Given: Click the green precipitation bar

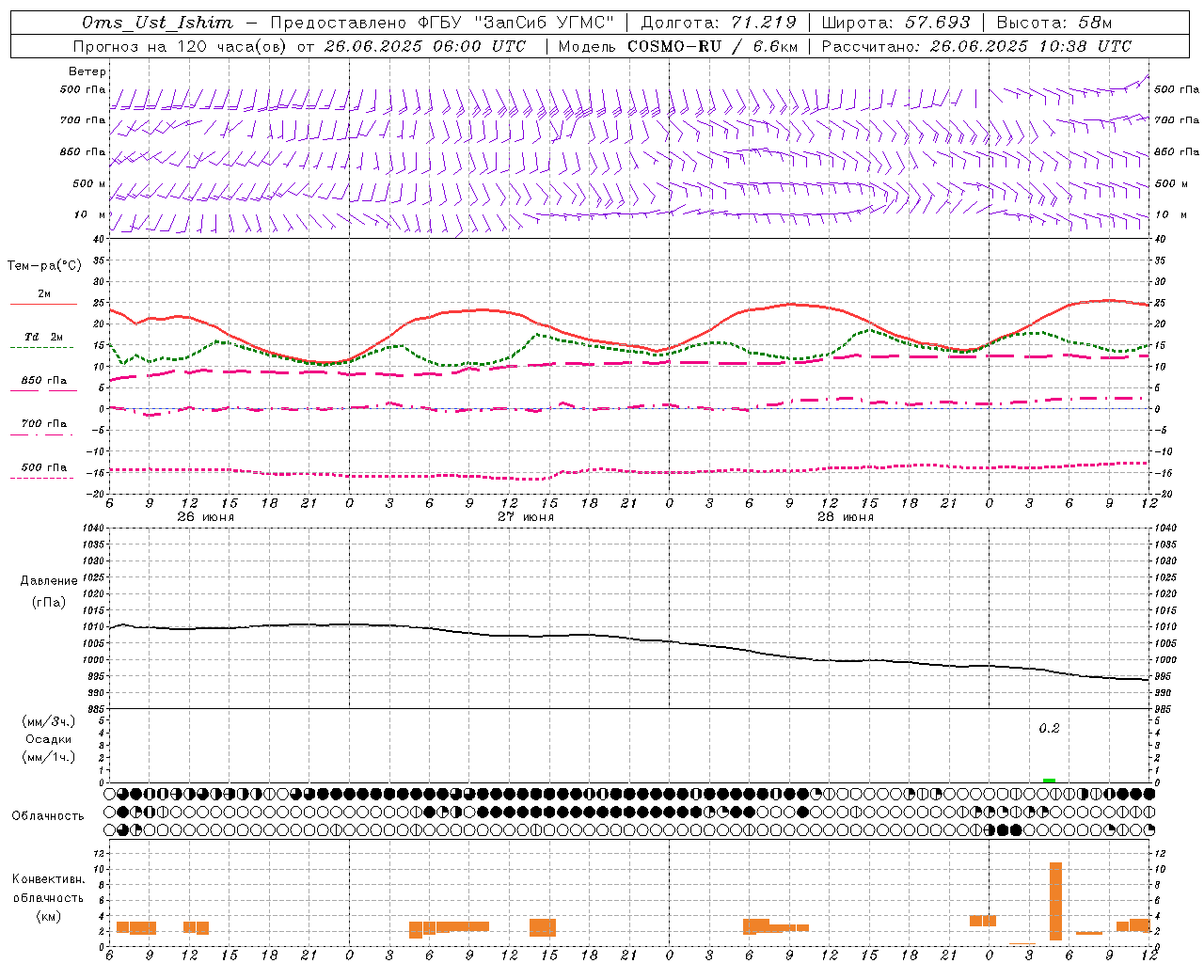Looking at the screenshot, I should 1049,781.
